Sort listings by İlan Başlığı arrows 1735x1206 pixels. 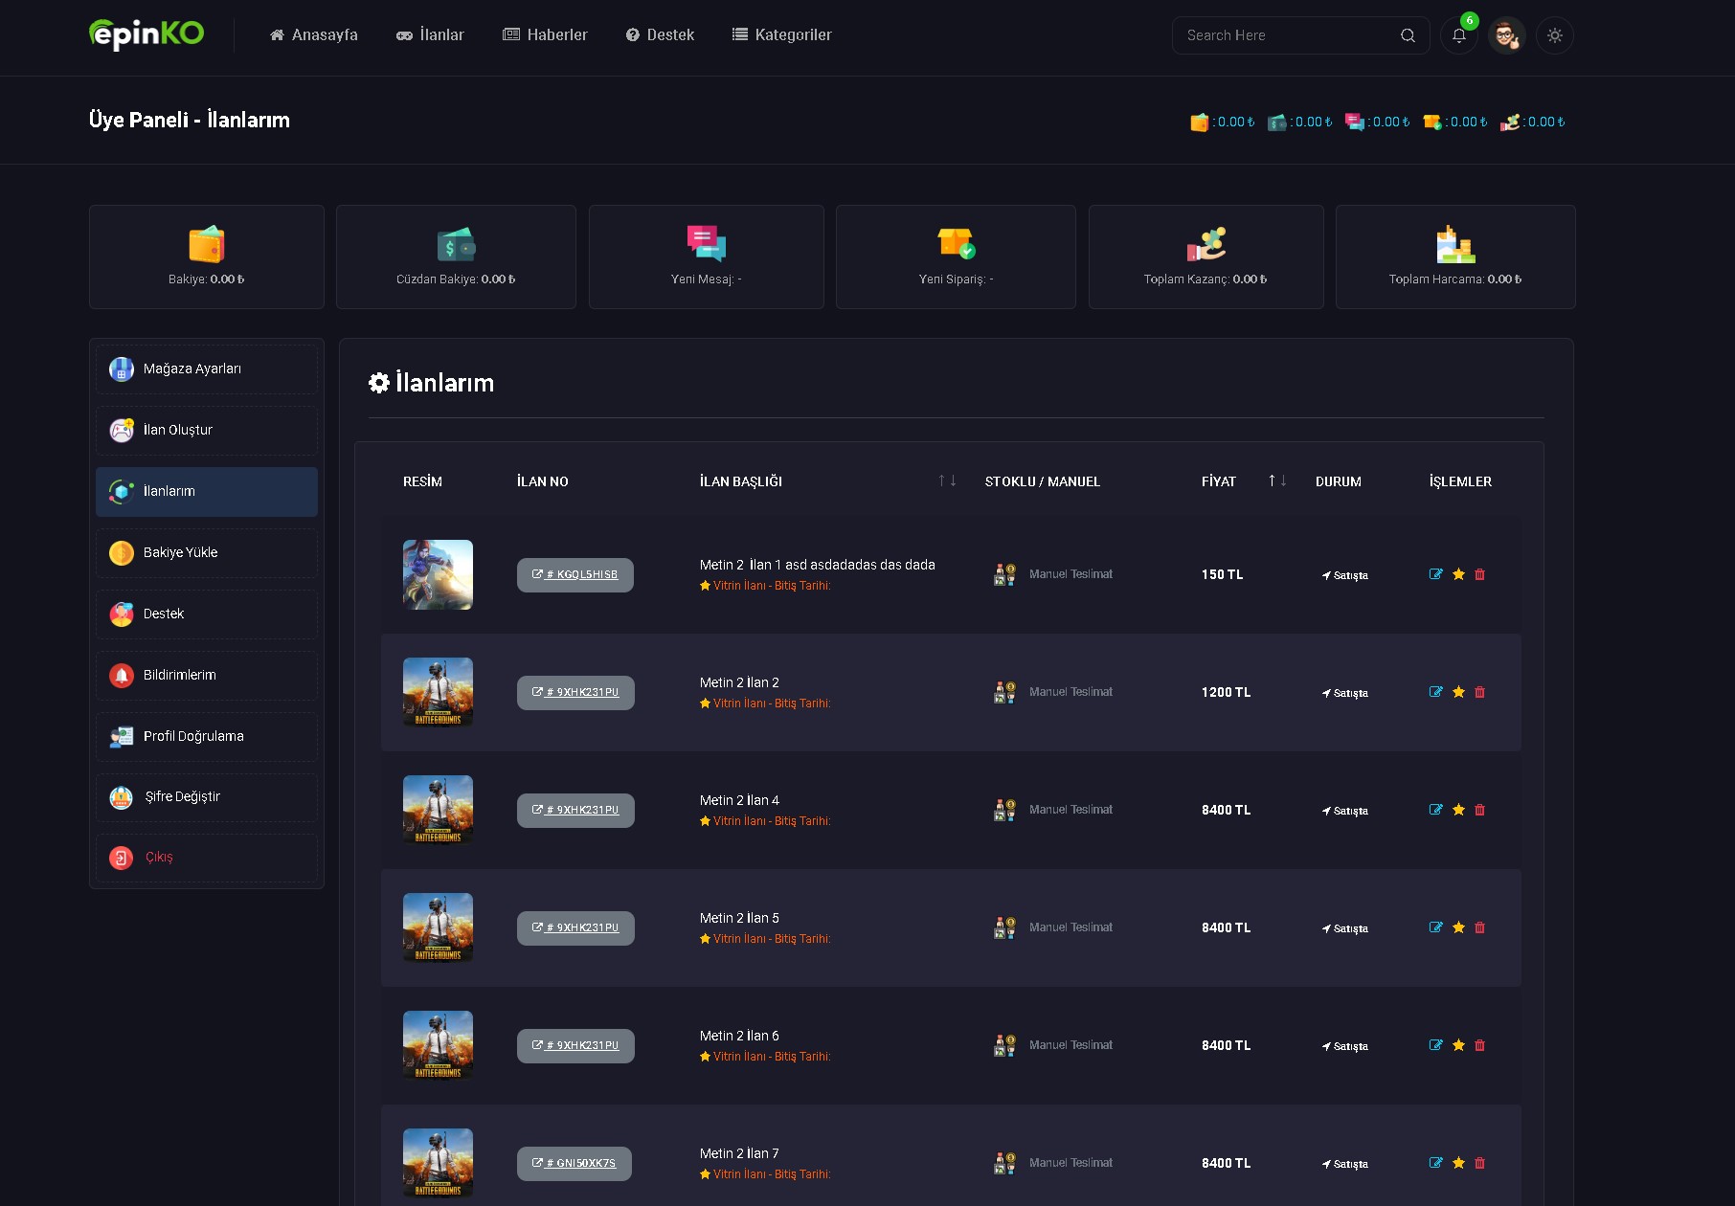tap(947, 480)
